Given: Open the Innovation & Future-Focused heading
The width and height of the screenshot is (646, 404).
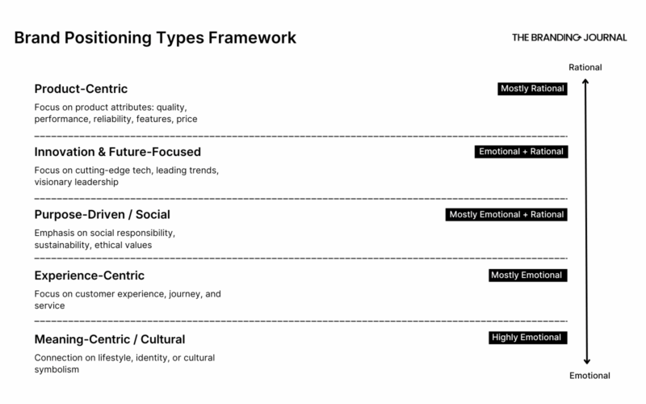Looking at the screenshot, I should [117, 152].
